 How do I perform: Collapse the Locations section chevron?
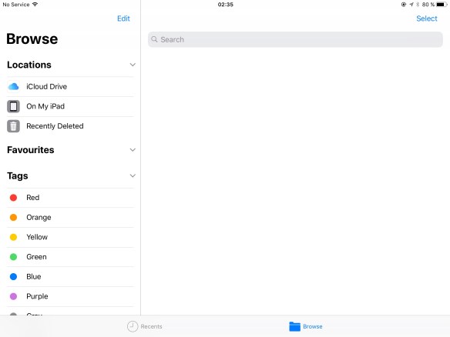pos(133,65)
